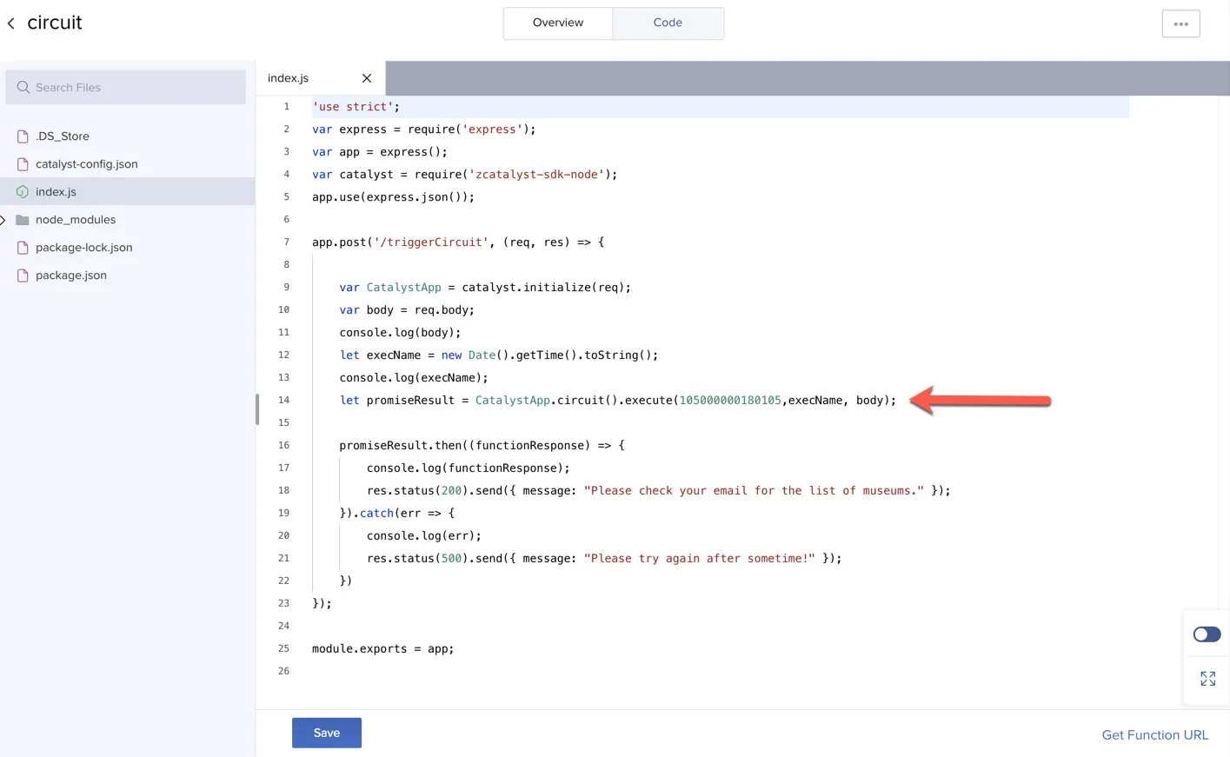Switch to the Code tab

click(668, 23)
